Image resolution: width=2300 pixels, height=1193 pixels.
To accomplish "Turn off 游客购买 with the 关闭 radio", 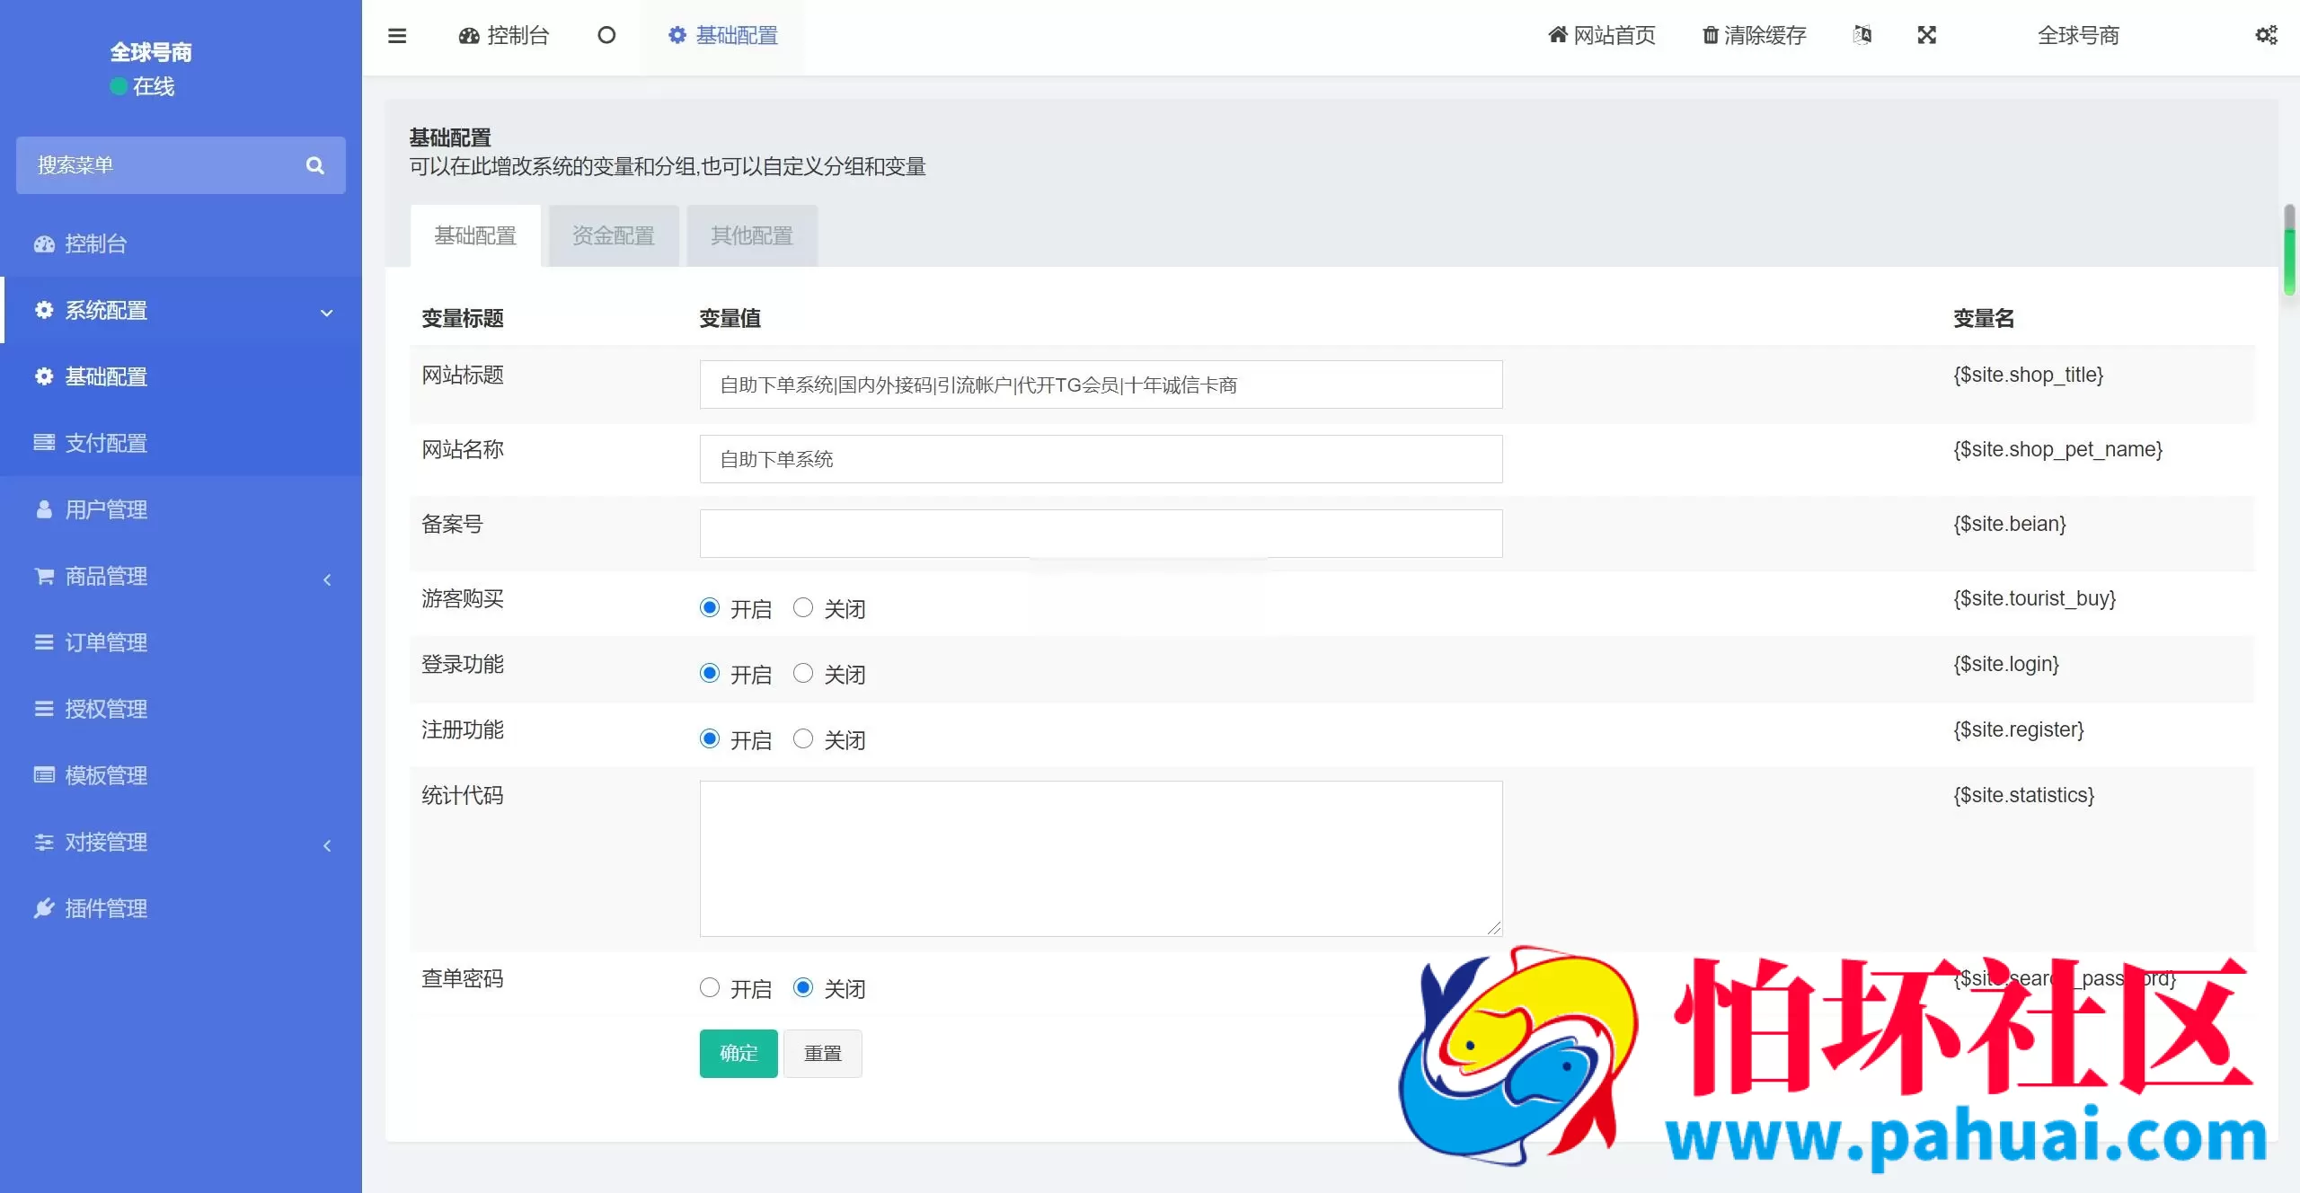I will point(803,606).
